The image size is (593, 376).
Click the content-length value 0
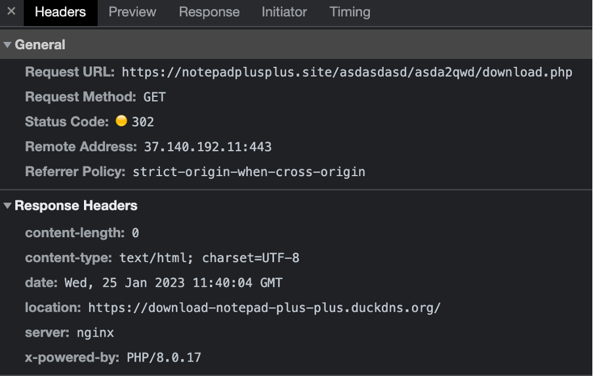tap(135, 233)
